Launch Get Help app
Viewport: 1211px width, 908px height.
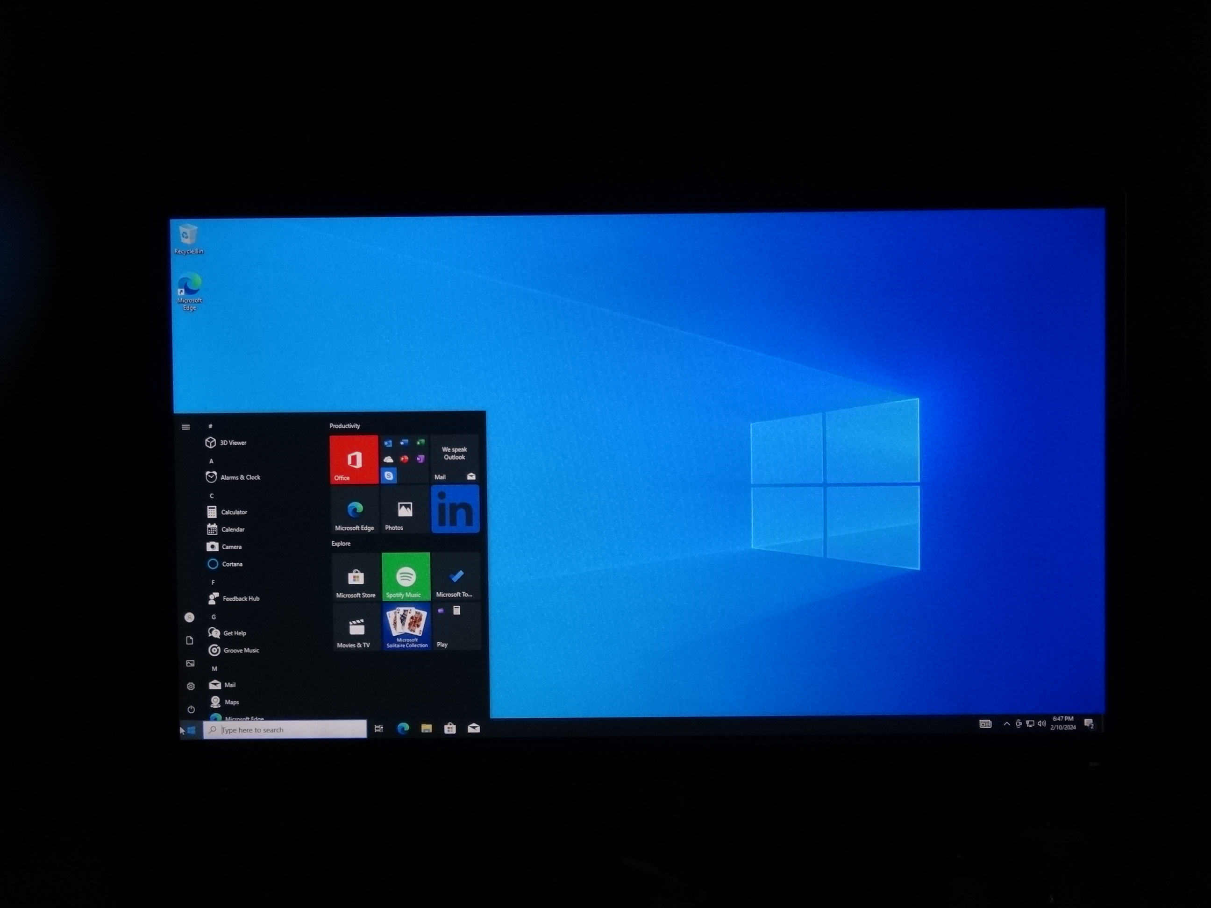coord(228,633)
